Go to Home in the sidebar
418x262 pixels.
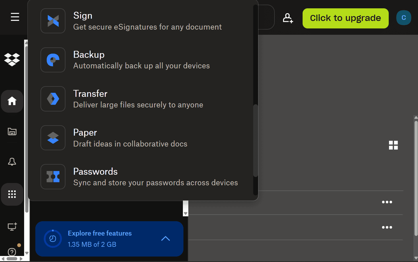(12, 101)
